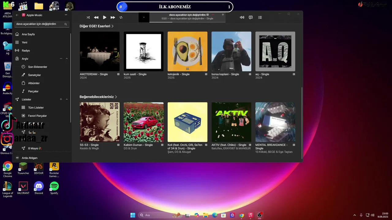Image resolution: width=392 pixels, height=220 pixels.
Task: Skip to the next track
Action: click(113, 17)
